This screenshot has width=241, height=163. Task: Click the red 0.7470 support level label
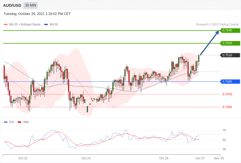coord(227,94)
